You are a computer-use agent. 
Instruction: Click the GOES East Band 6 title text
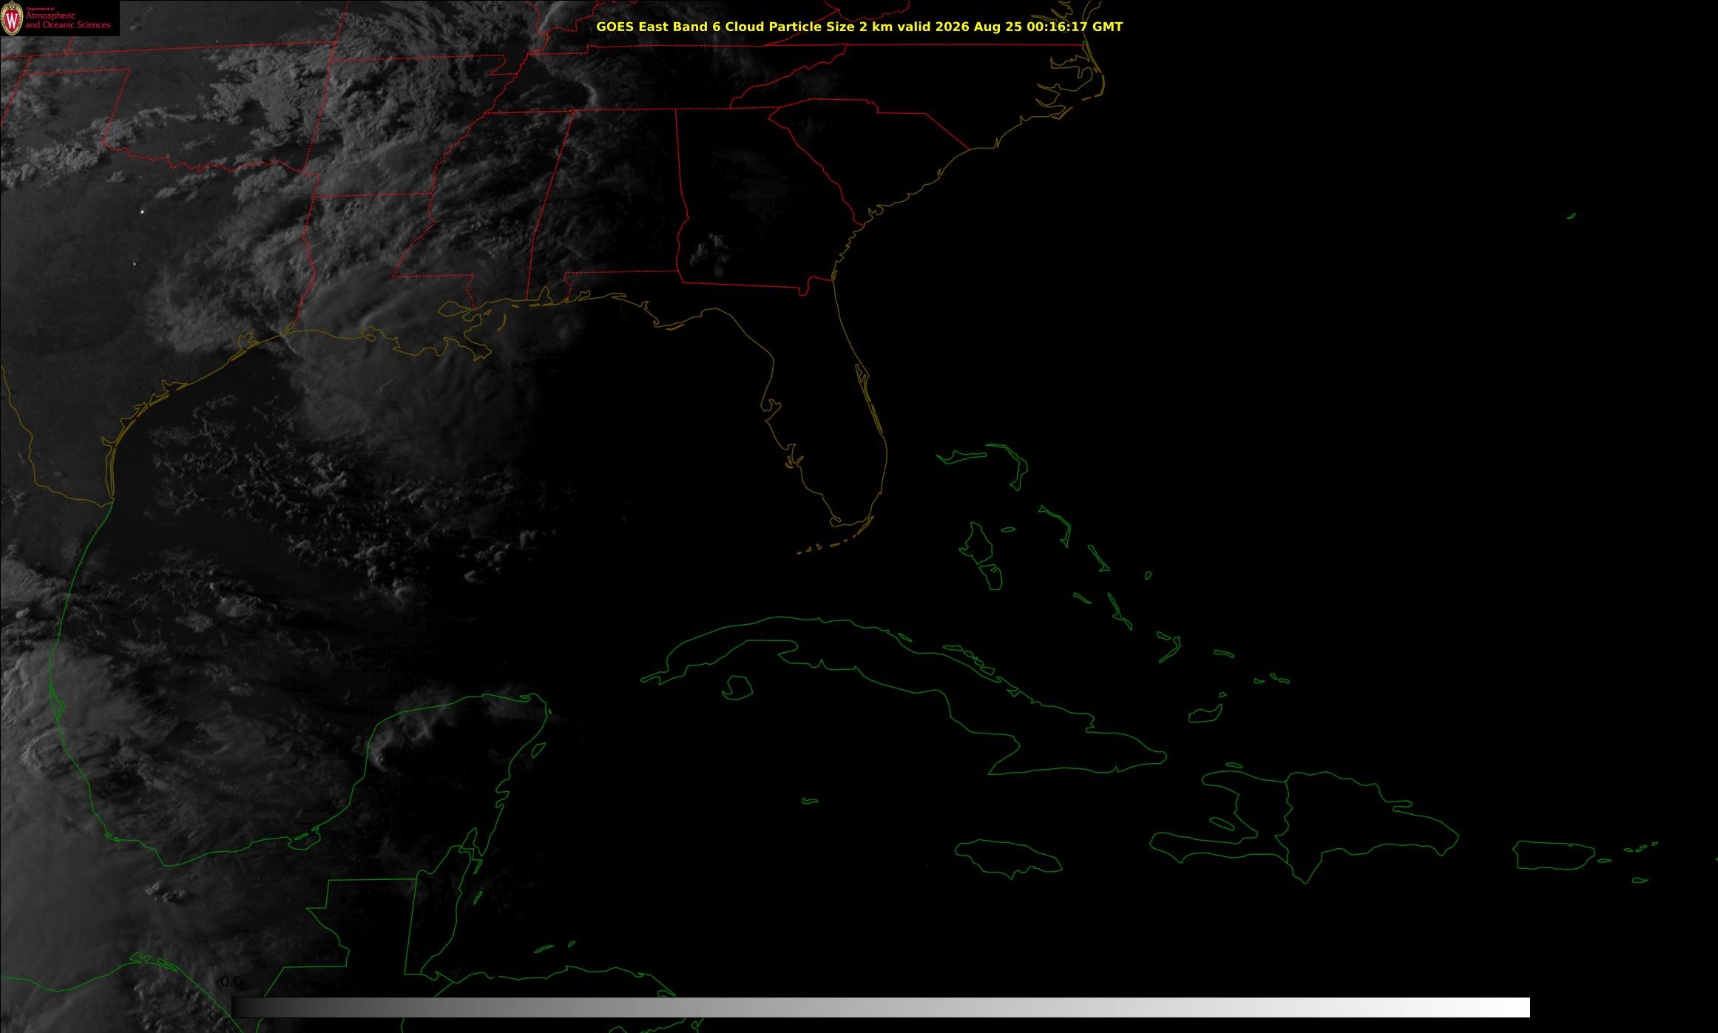click(x=859, y=27)
